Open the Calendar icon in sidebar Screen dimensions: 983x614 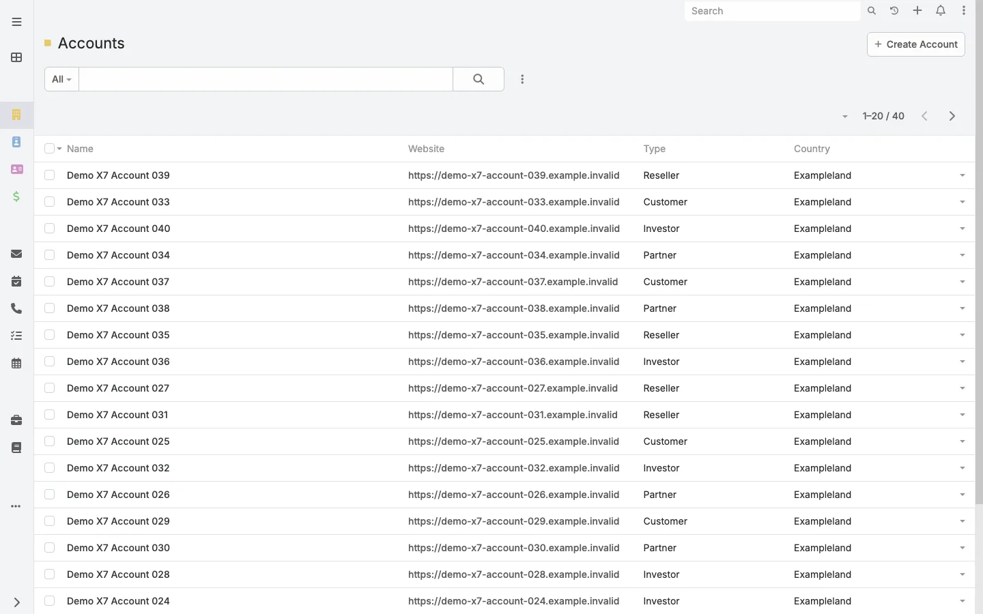(x=16, y=363)
